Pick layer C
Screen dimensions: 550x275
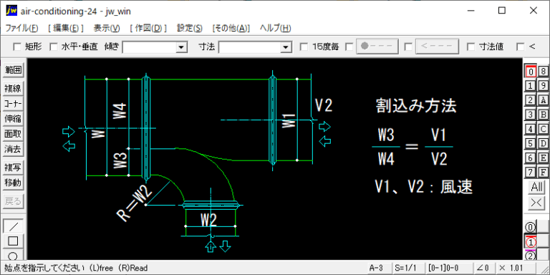(x=543, y=129)
